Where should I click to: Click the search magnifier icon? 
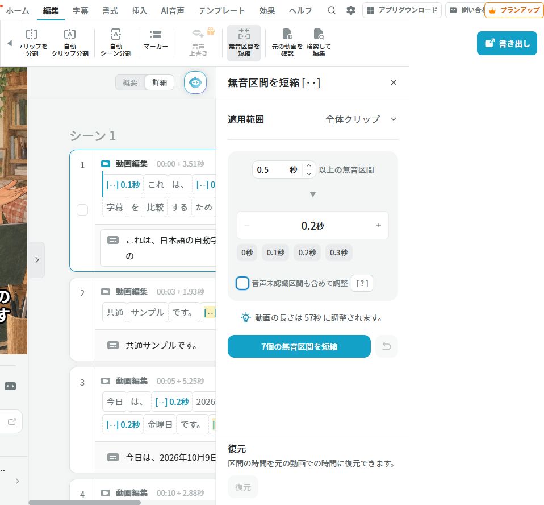(x=331, y=10)
